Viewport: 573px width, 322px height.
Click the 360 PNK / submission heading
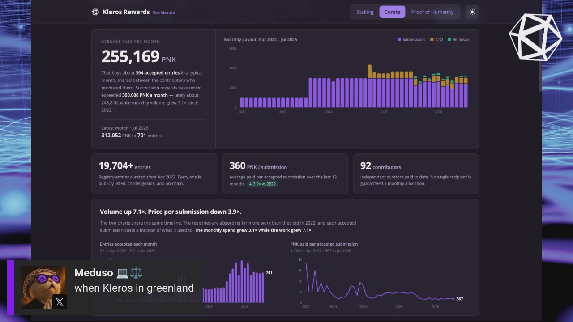pos(258,166)
